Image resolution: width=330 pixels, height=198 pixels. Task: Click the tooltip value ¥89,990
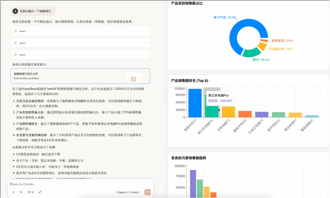point(226,101)
